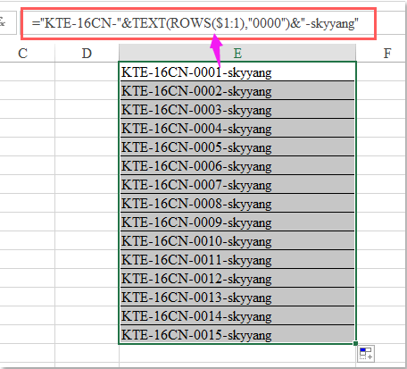This screenshot has height=369, width=407.
Task: Select cell KTE-16CN-0014-skyyang
Action: [x=237, y=315]
